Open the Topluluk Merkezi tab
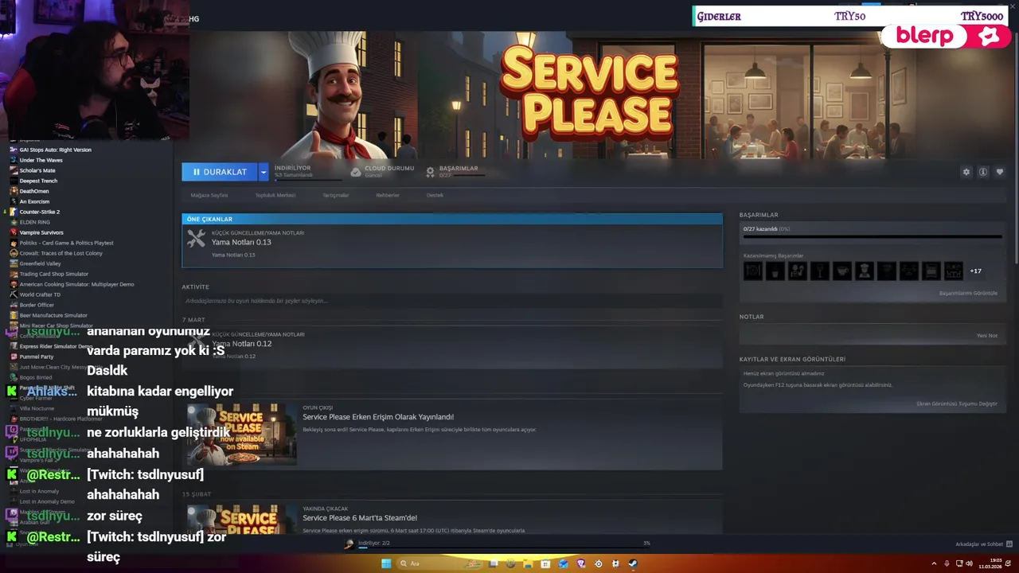The height and width of the screenshot is (573, 1019). (275, 195)
